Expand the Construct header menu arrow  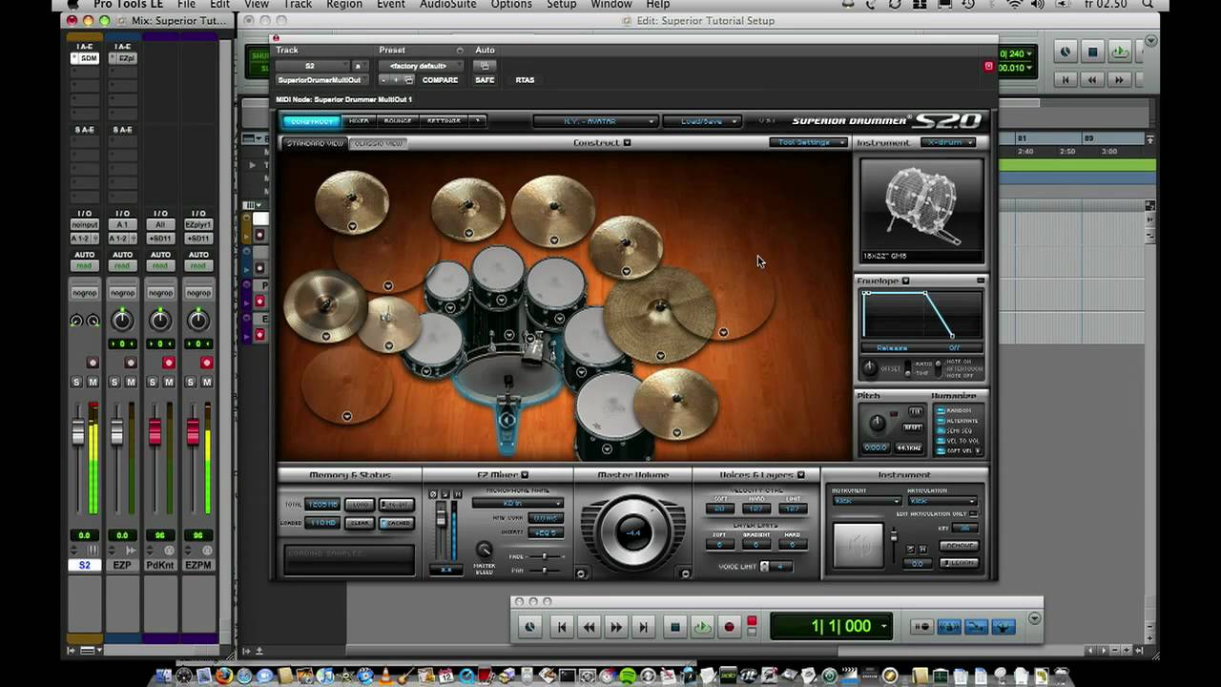tap(627, 142)
